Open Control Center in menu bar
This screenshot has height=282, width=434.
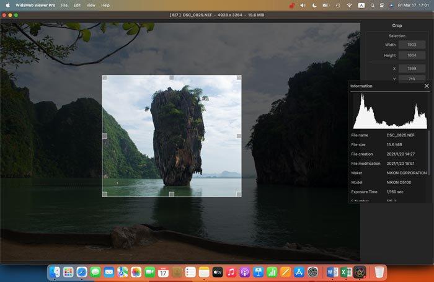(382, 5)
